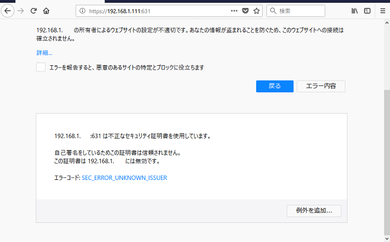The width and height of the screenshot is (390, 242).
Task: Open the home page icon
Action: (46, 11)
